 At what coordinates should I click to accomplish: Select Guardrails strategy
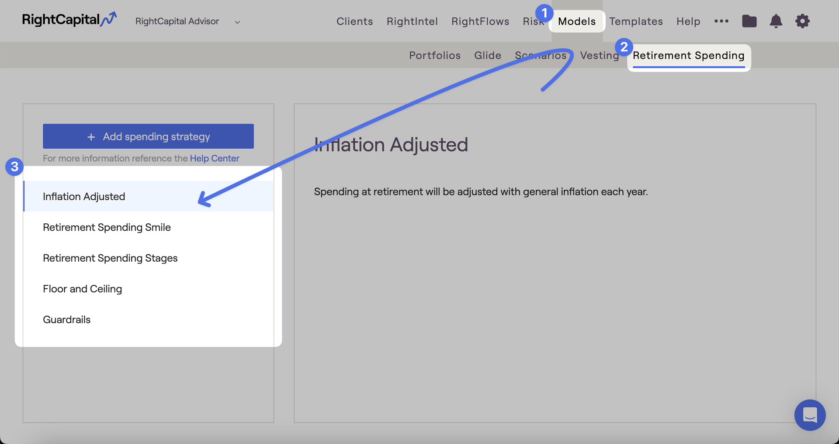pos(149,320)
